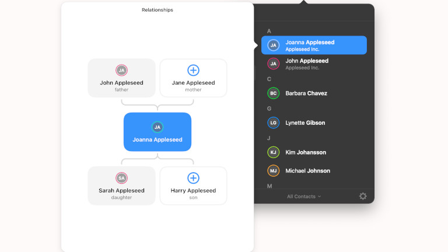Click the central Joanna Appleseed card
This screenshot has height=252, width=448.
pos(157,132)
